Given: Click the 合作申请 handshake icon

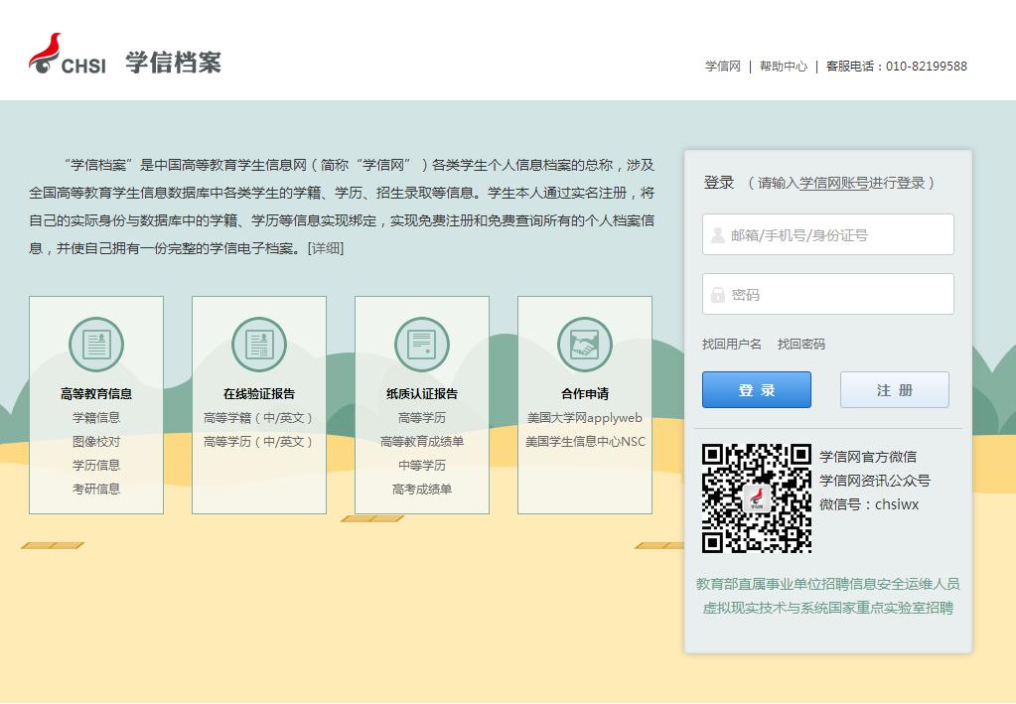Looking at the screenshot, I should 585,345.
